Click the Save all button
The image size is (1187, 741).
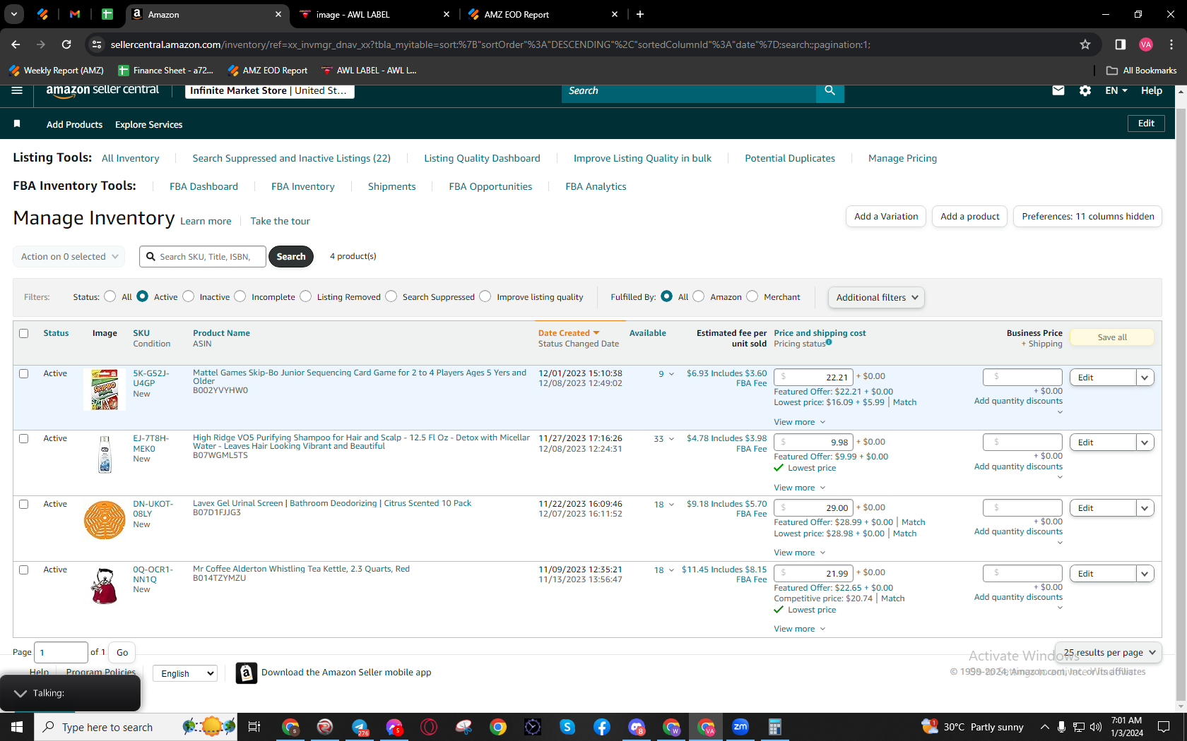(1112, 337)
